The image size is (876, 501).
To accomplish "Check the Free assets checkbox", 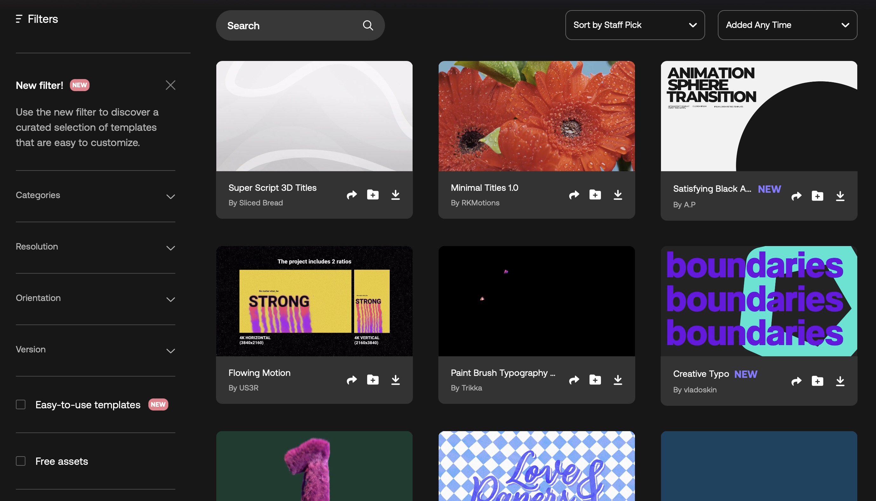I will 21,461.
